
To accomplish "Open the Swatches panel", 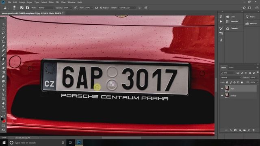I will tap(232, 21).
